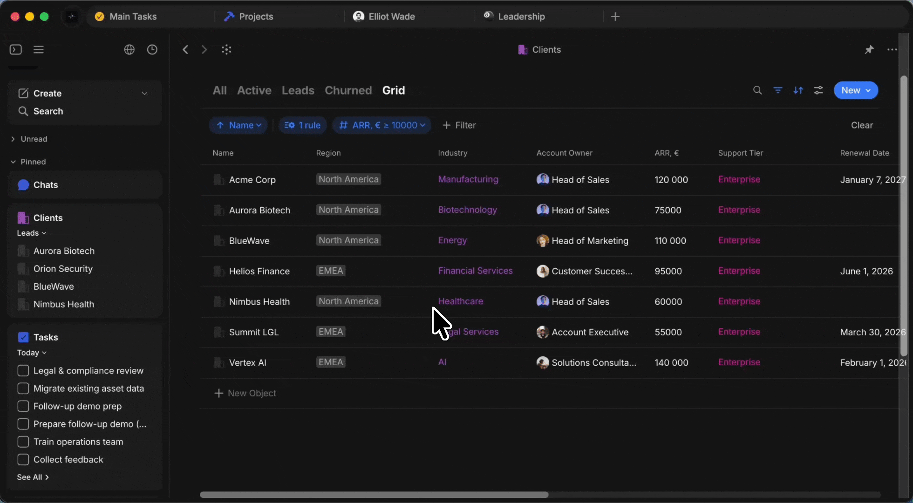Check the Collect feedback task
Image resolution: width=913 pixels, height=503 pixels.
[23, 460]
